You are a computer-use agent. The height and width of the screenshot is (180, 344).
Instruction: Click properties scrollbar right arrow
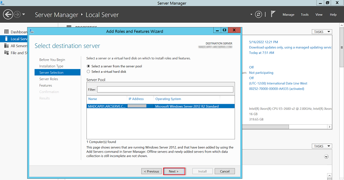(329, 127)
